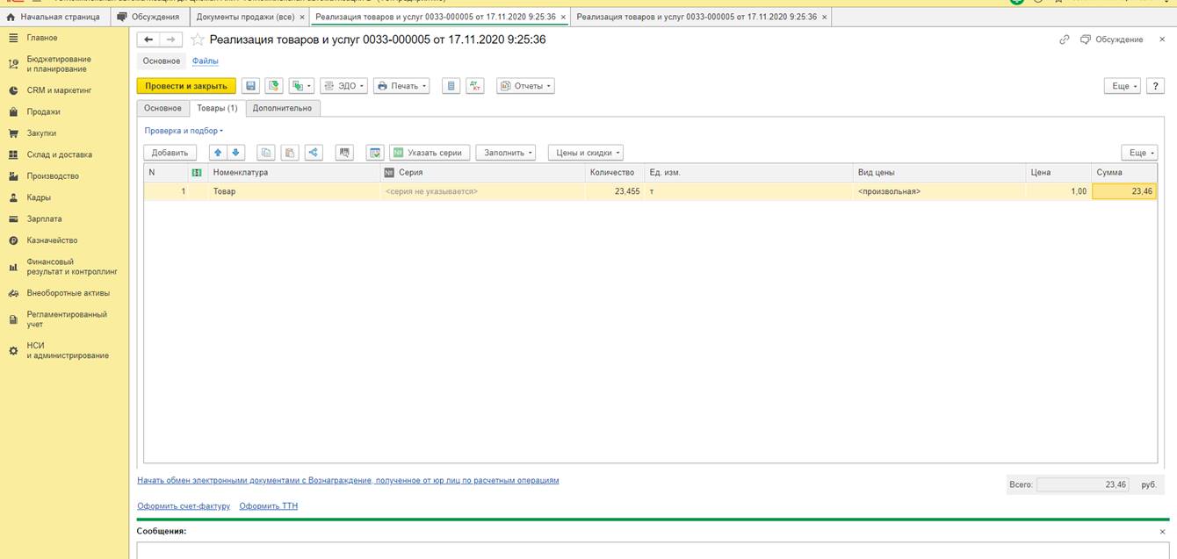Click the произвольная price type cell

point(940,191)
